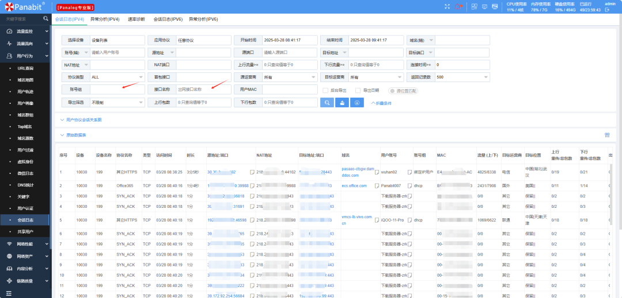Screen dimensions: 622x298
Task: Expand the 流量监控 sidebar menu arrow
Action: 47,31
